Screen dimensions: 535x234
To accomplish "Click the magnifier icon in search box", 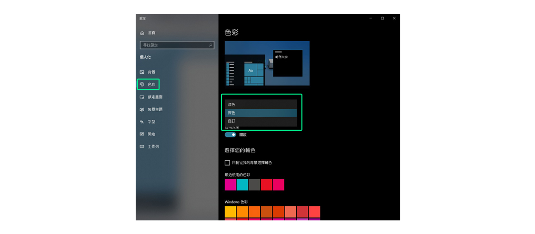I will click(211, 45).
